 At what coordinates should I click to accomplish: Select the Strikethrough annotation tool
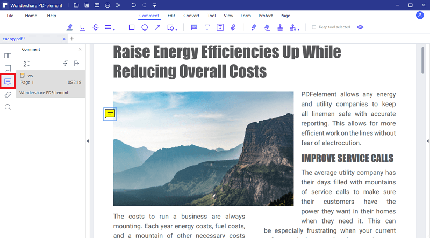(96, 27)
